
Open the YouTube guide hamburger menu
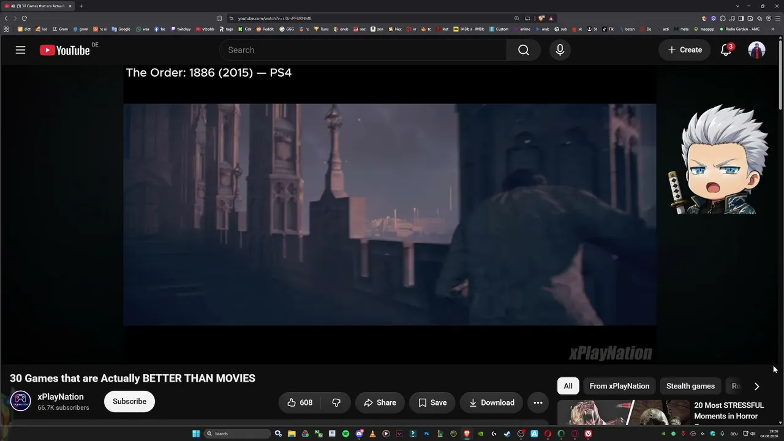(x=20, y=50)
